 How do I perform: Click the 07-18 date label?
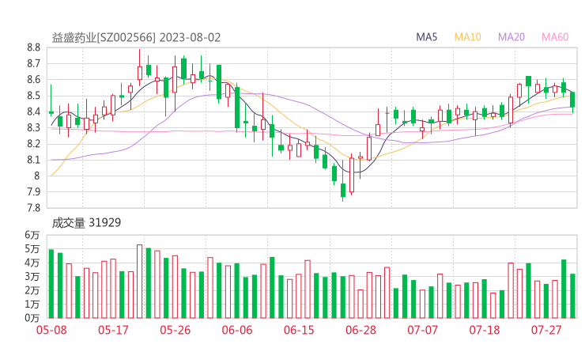click(485, 330)
